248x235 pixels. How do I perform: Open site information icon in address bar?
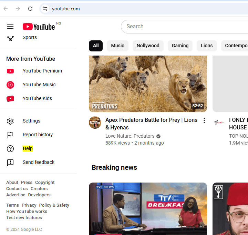coord(45,9)
